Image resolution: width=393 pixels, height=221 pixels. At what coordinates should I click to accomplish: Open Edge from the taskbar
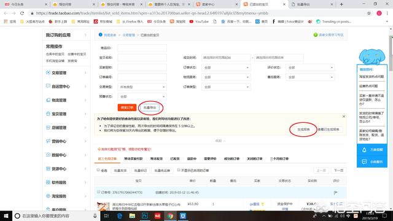tap(120, 215)
